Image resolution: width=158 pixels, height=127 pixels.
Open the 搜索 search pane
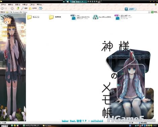pos(24,8)
